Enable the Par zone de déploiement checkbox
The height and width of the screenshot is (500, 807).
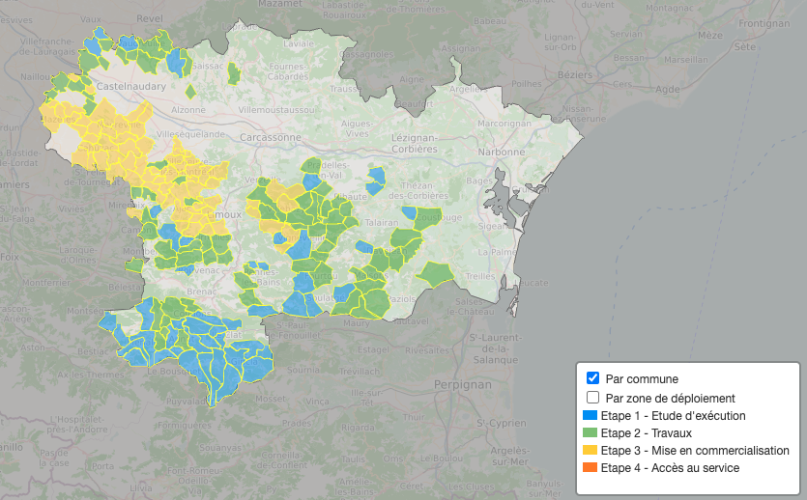(x=593, y=398)
